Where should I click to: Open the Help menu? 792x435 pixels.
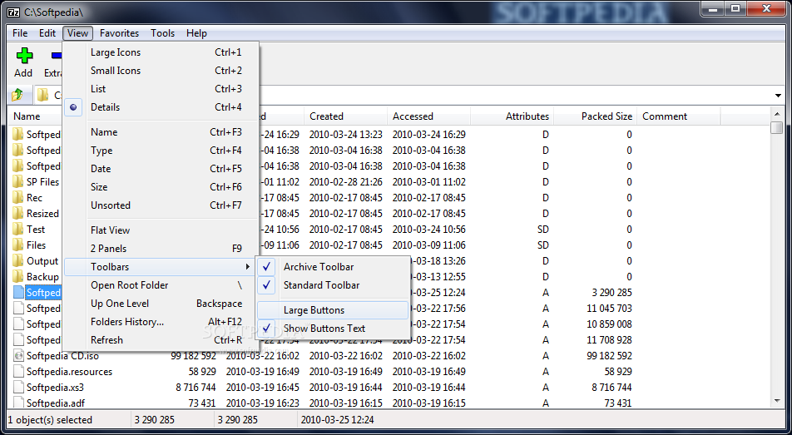(196, 33)
